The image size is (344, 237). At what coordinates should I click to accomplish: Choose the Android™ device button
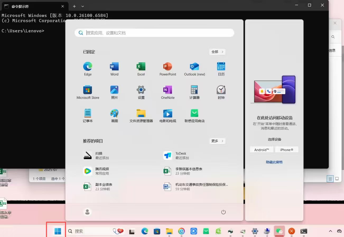coord(262,150)
